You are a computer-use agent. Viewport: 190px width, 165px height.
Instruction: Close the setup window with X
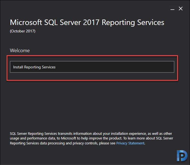coord(181,9)
